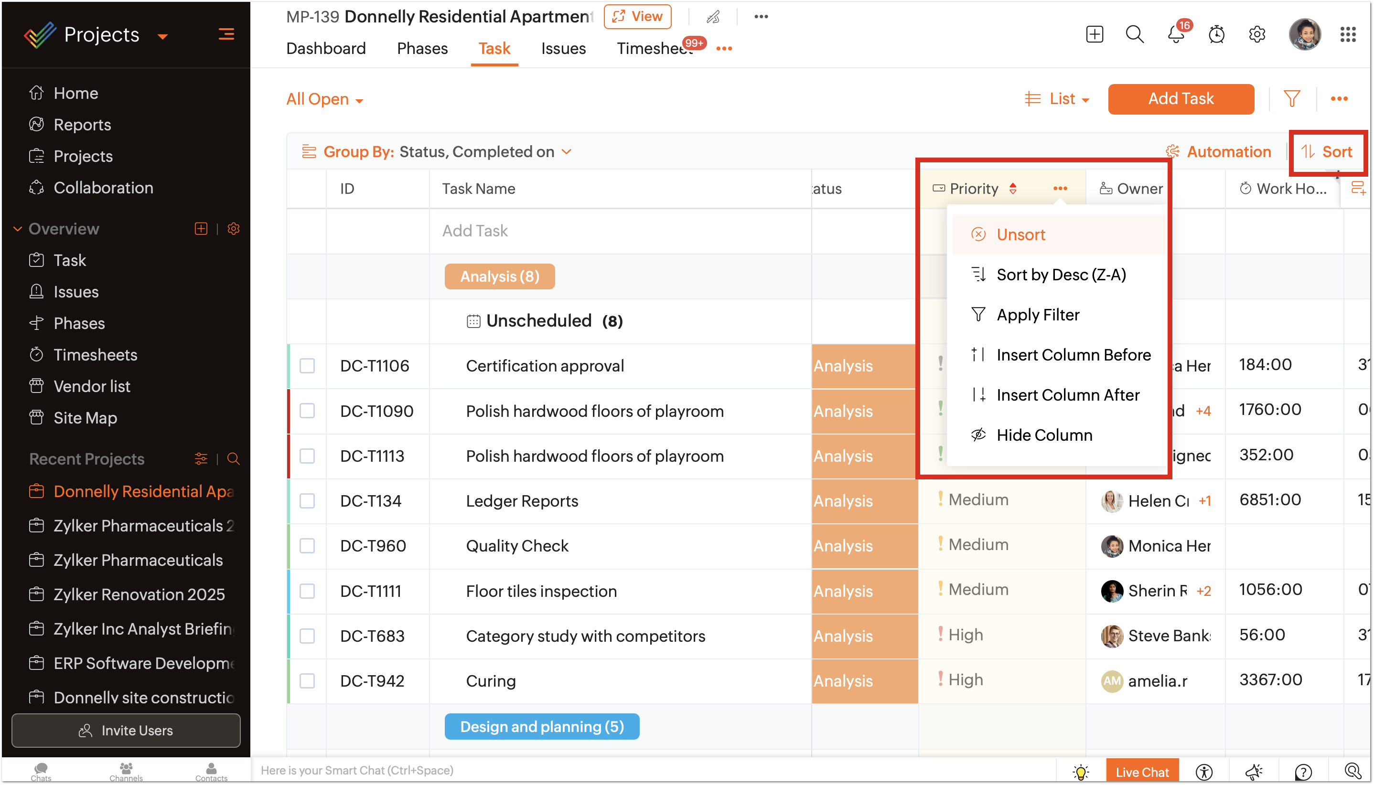
Task: Click the Analysis status cell for Quality Check
Action: click(x=864, y=546)
